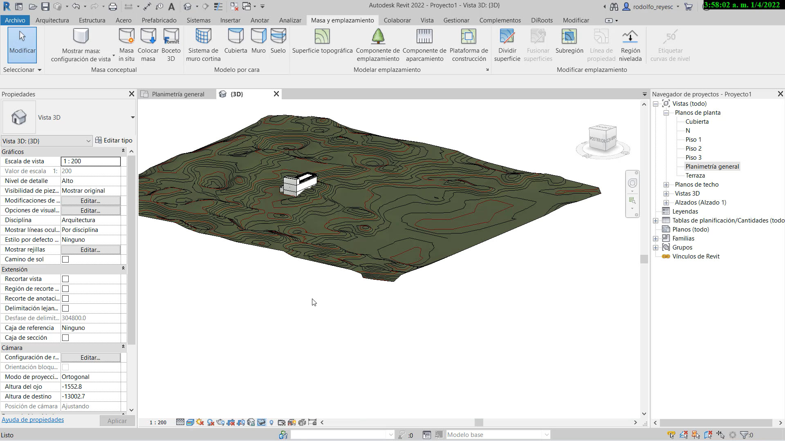Click Editar for Opciones de visualización

click(90, 210)
